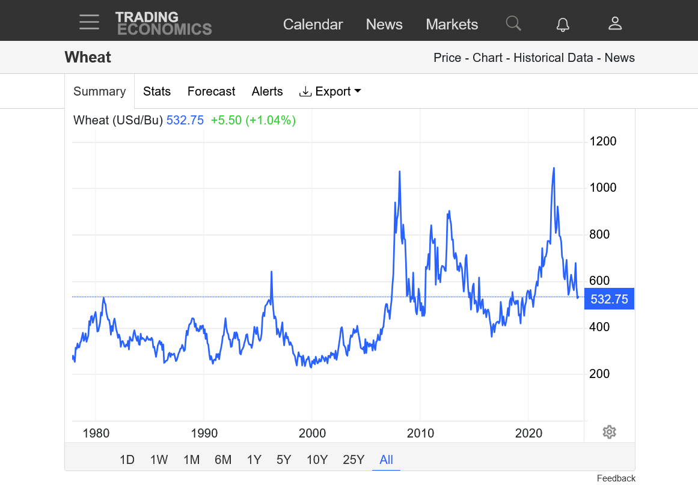Open Calendar in top navigation
698x485 pixels.
tap(313, 24)
